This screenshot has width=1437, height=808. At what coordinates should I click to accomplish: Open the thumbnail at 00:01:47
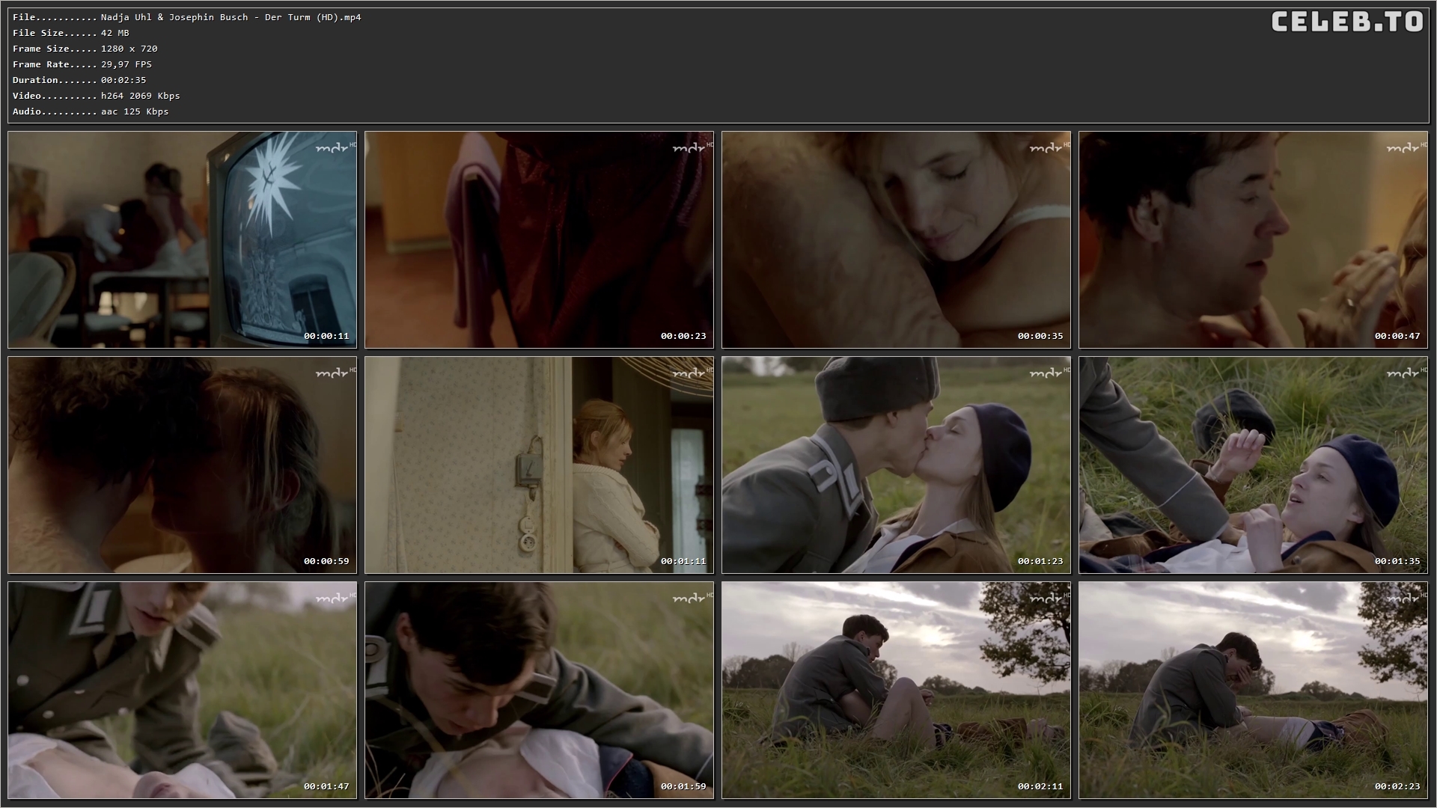[x=182, y=690]
